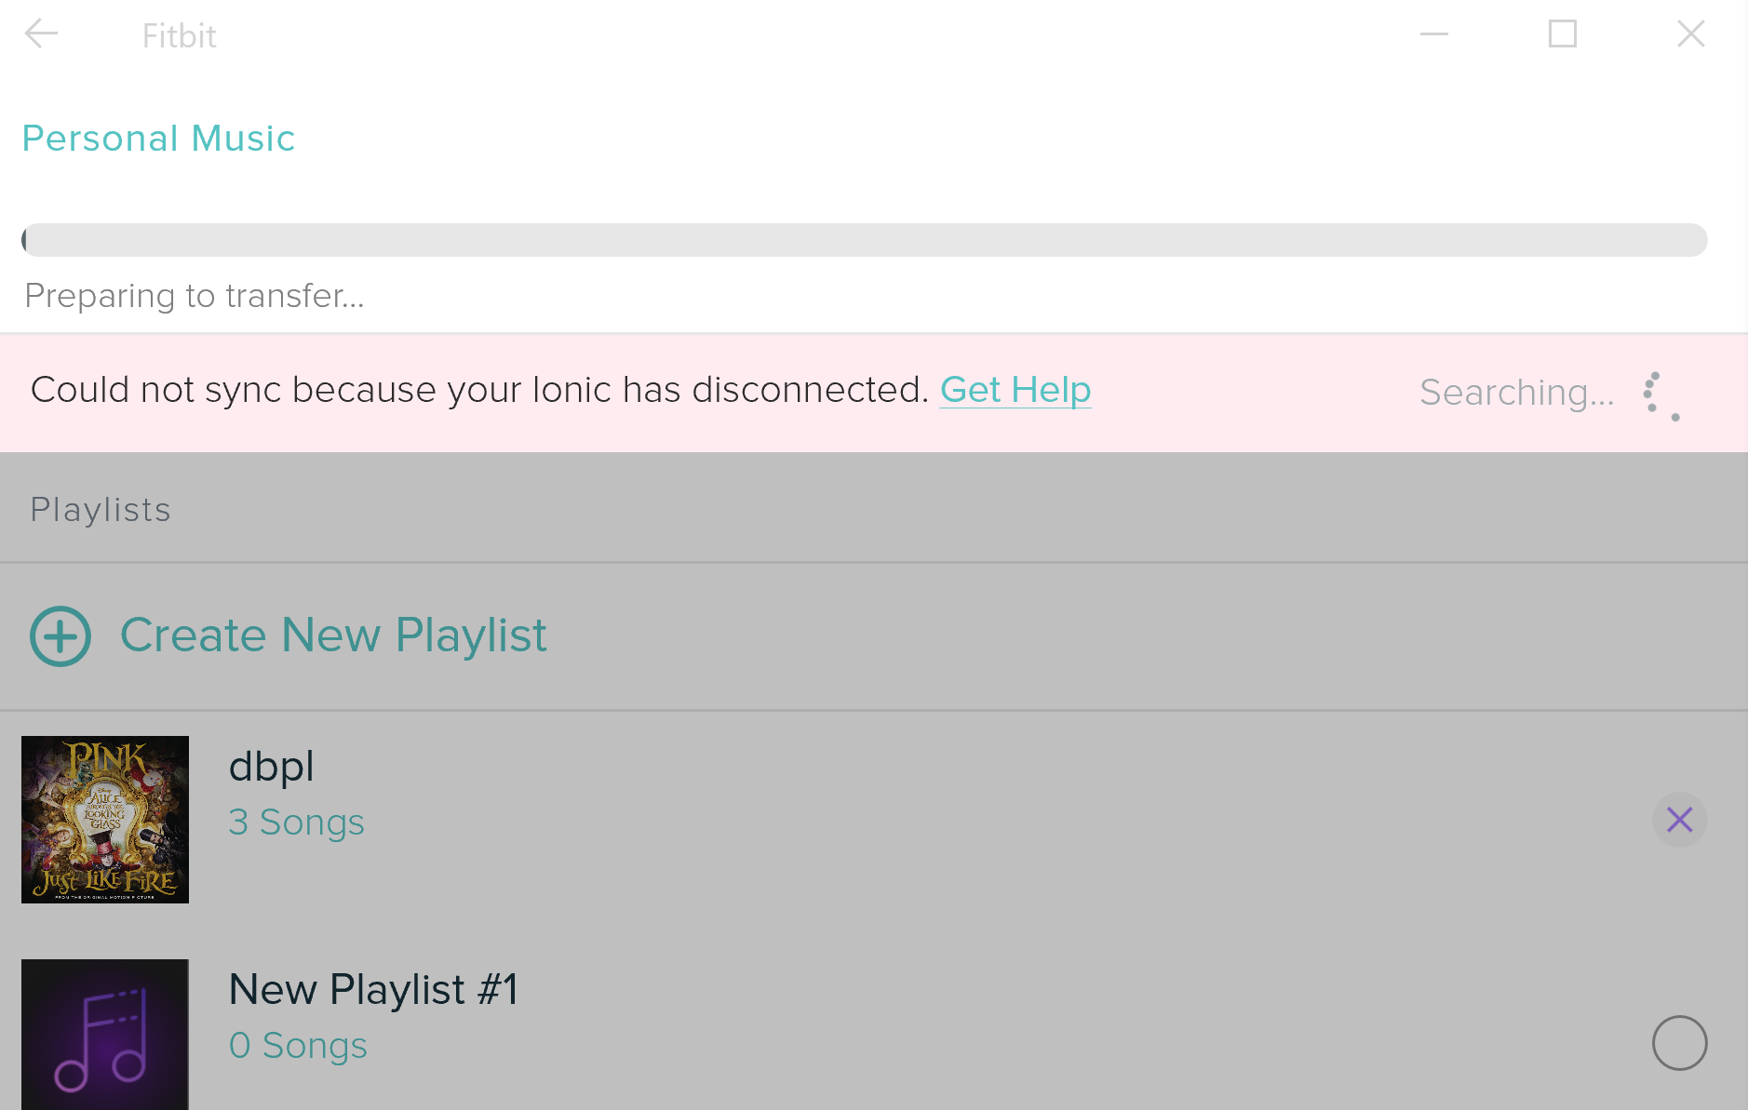Image resolution: width=1748 pixels, height=1110 pixels.
Task: Click the Searching... status text
Action: coord(1517,394)
